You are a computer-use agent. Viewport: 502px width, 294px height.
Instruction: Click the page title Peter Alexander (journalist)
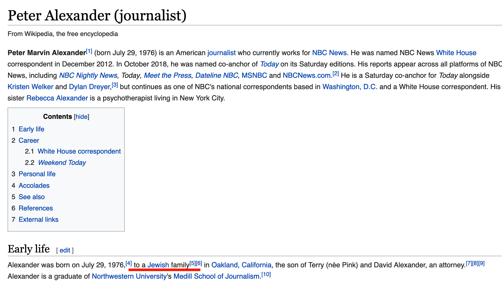[x=97, y=16]
